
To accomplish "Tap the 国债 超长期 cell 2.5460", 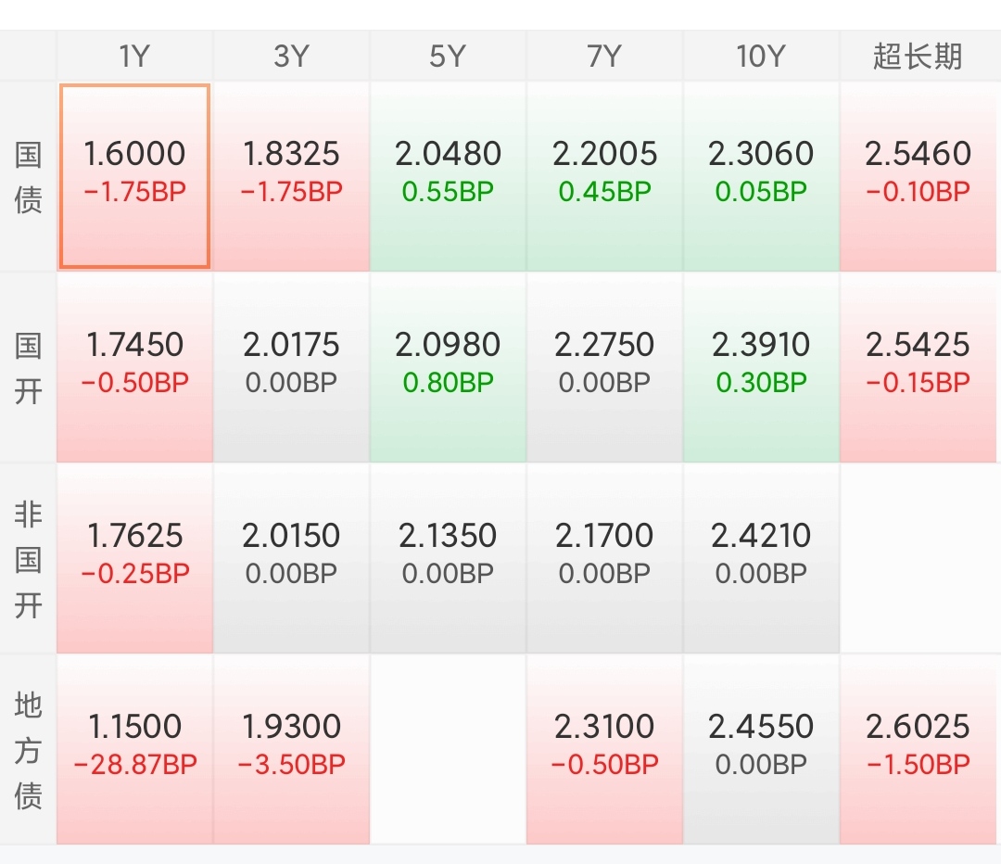I will pos(919,176).
